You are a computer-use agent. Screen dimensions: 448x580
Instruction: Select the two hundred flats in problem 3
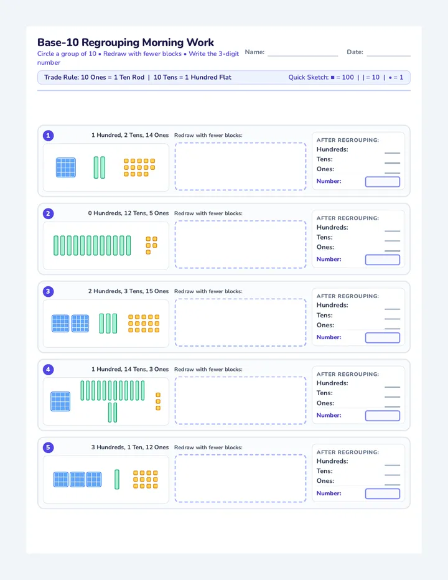coord(70,324)
